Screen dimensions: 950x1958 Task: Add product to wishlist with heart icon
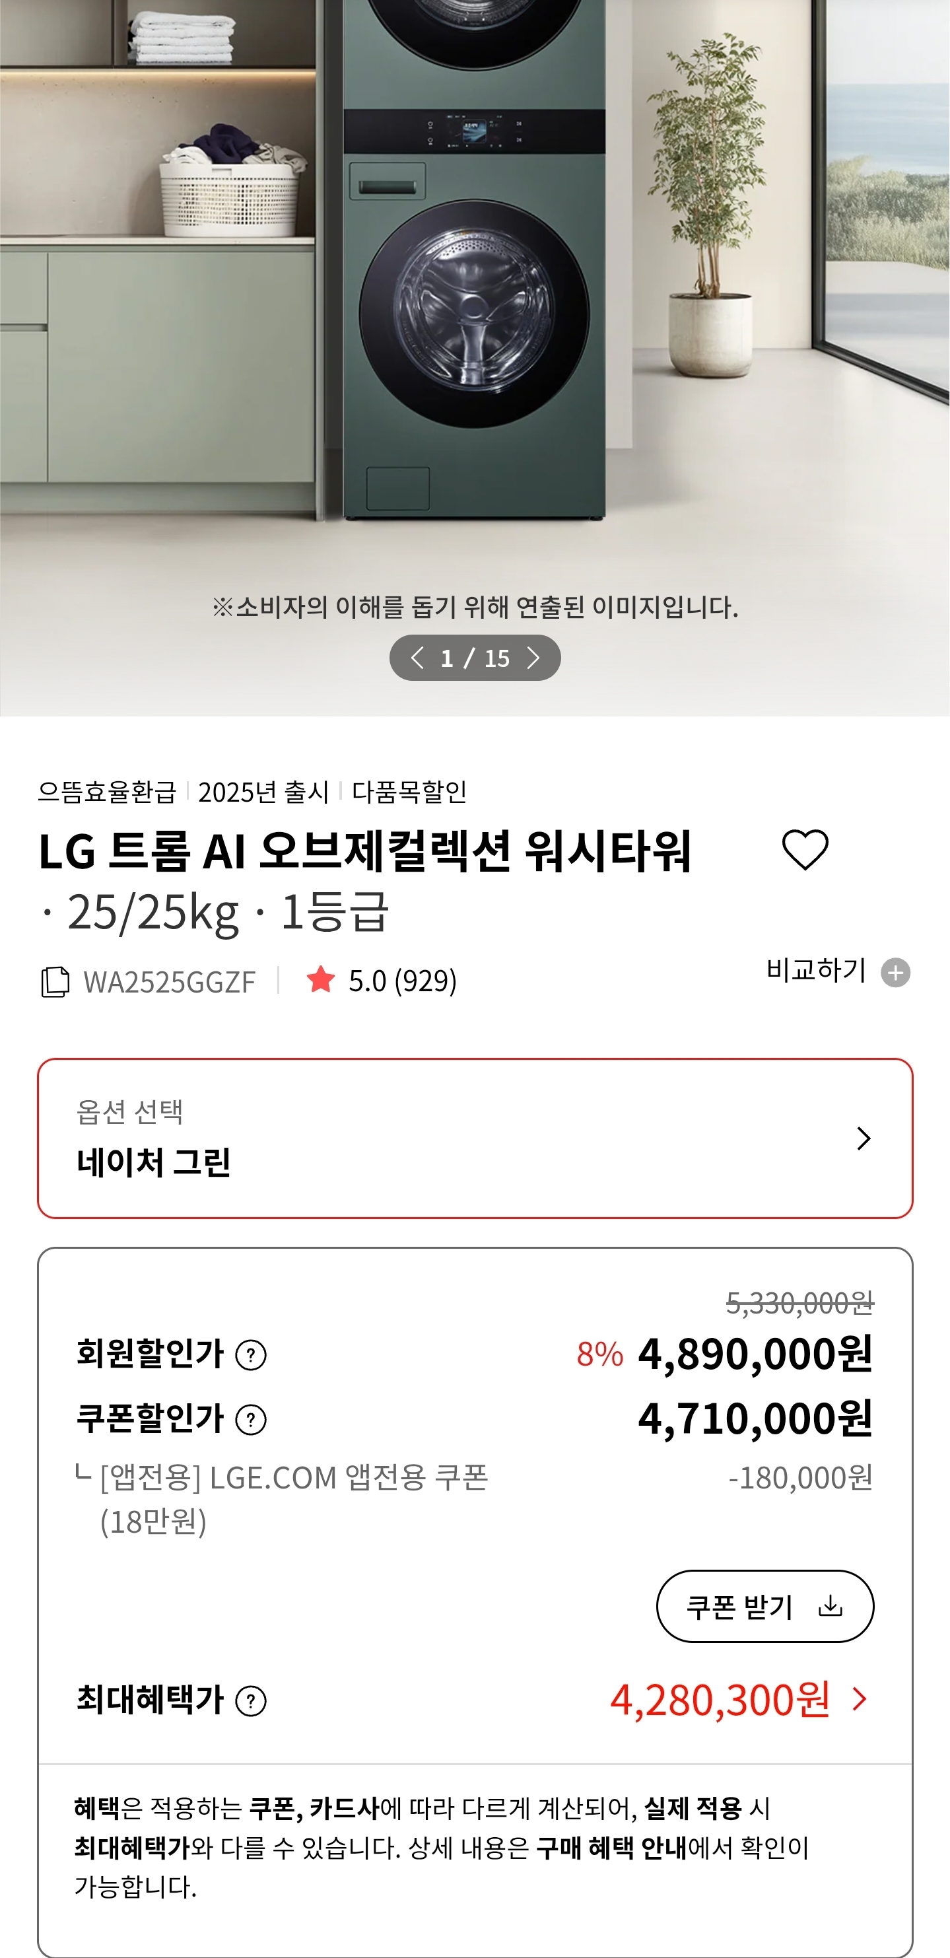coord(805,850)
